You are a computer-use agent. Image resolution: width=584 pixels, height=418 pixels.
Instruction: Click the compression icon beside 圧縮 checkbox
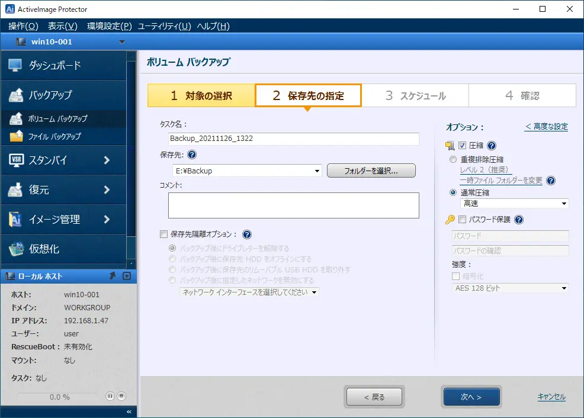pos(450,146)
